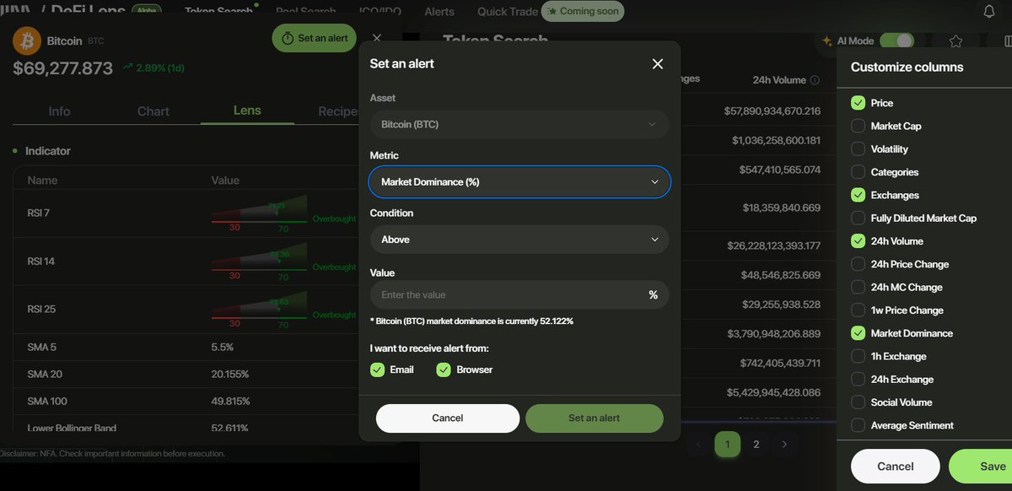
Task: Click the Bitcoin price $69,277.873
Action: pyautogui.click(x=62, y=68)
